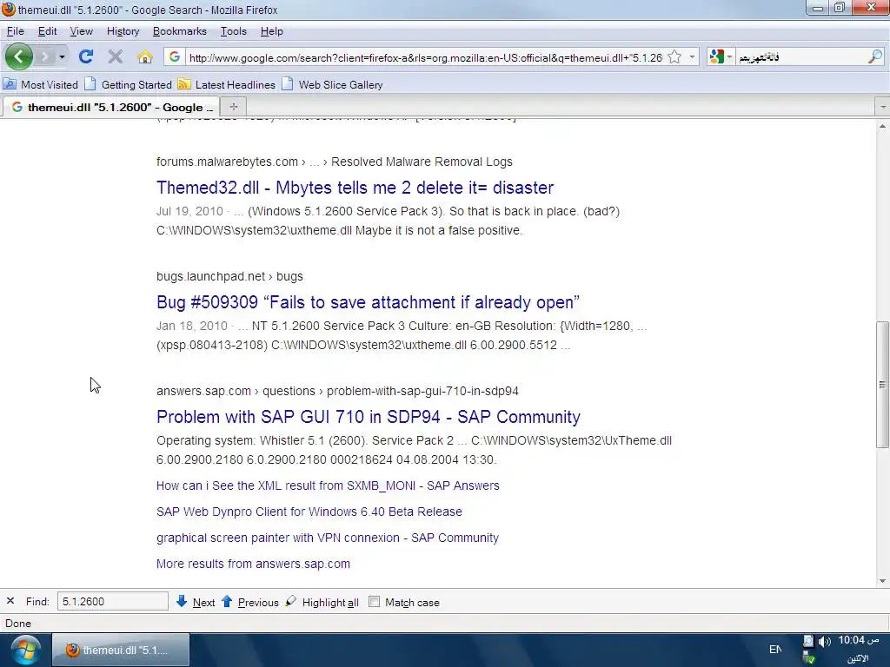This screenshot has height=667, width=890.
Task: Click the Done status bar text
Action: (x=18, y=624)
